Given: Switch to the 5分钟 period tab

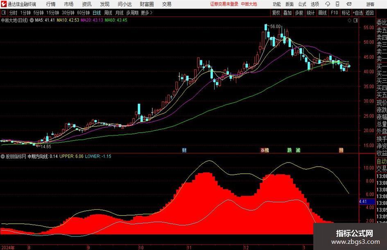Looking at the screenshot, I should click(x=38, y=13).
